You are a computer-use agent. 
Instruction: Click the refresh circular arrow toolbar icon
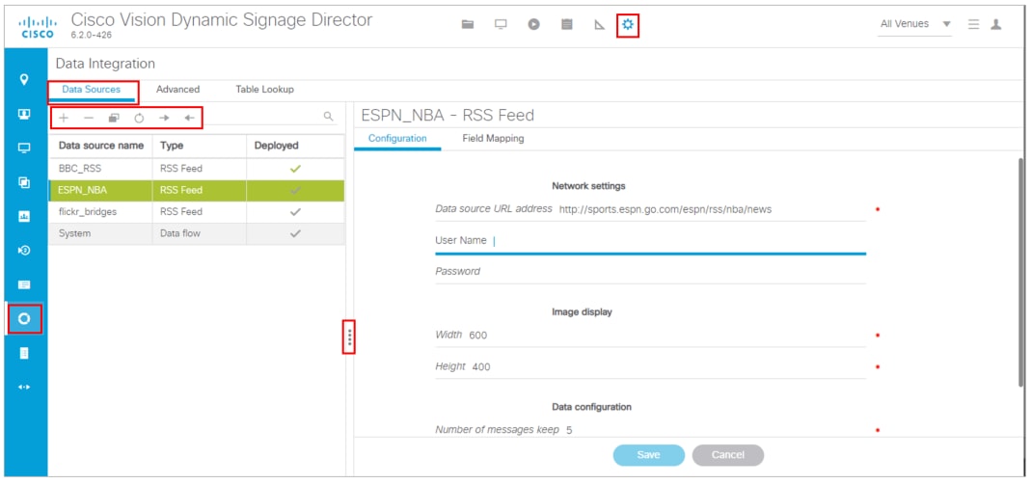(x=139, y=118)
